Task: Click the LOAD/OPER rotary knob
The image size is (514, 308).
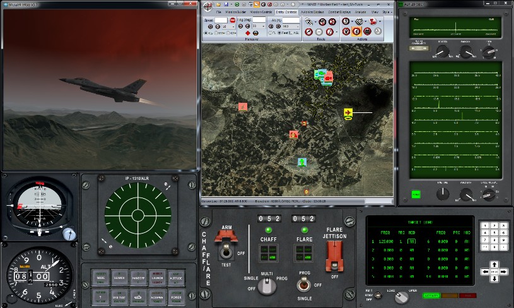Action: pos(401,297)
